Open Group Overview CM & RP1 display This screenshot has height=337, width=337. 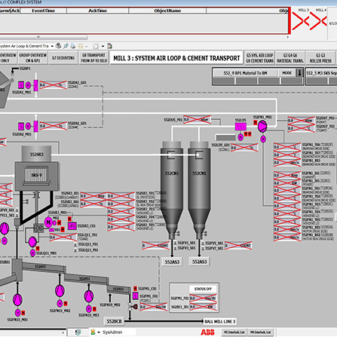click(33, 58)
